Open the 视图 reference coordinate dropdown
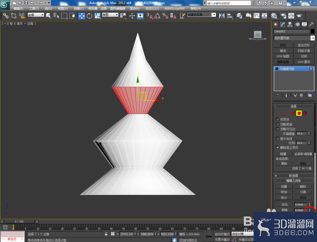 click(x=110, y=15)
